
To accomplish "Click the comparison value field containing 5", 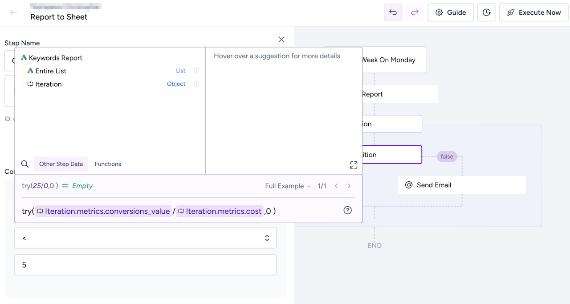I will tap(145, 265).
